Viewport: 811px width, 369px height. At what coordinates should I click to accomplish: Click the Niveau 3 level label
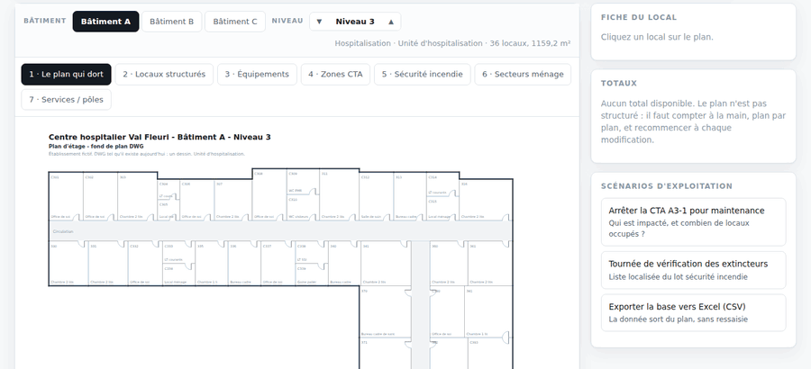point(355,22)
